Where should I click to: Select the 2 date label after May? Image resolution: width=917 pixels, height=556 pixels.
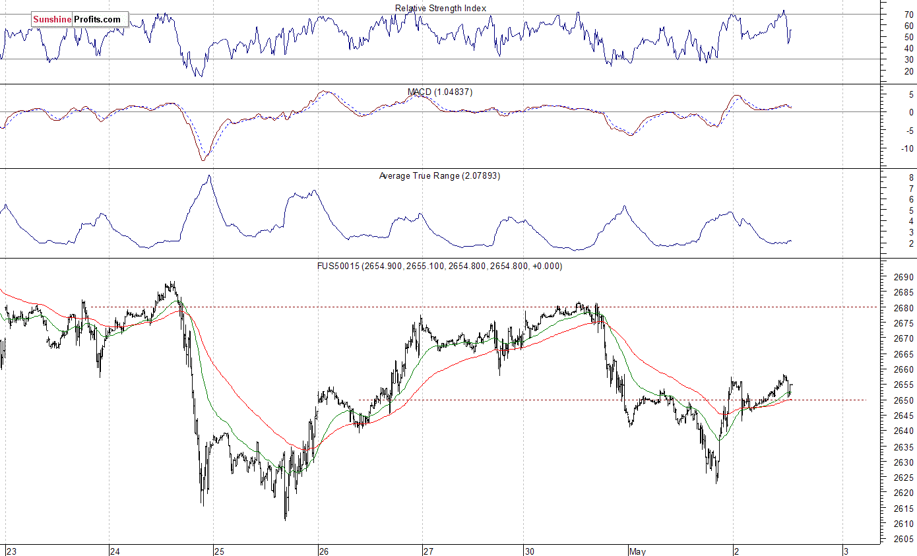click(736, 551)
